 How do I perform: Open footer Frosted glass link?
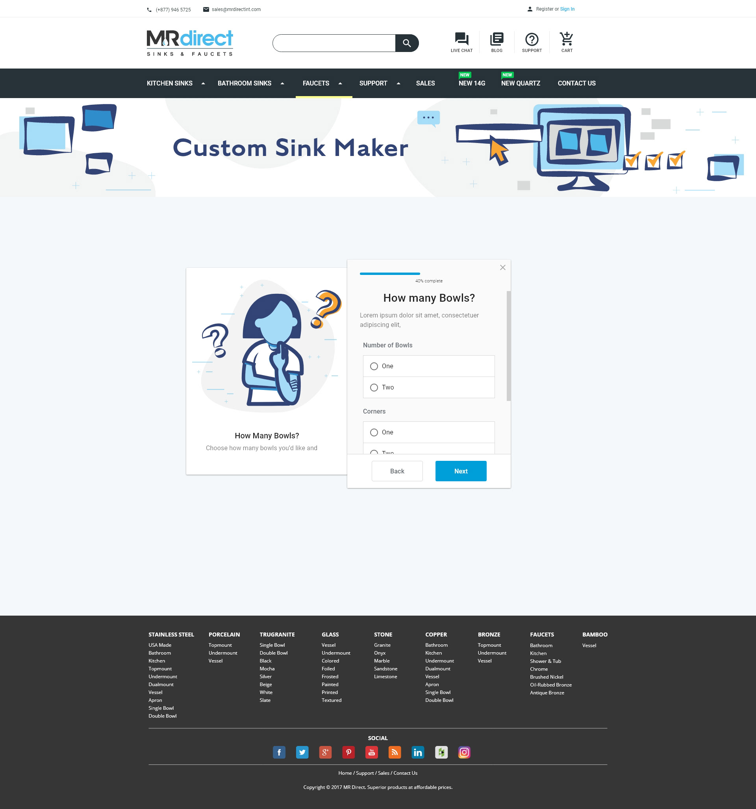point(330,676)
